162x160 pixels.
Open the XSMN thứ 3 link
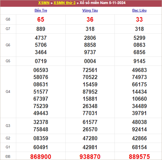(x=65, y=3)
